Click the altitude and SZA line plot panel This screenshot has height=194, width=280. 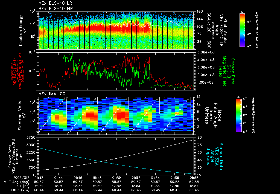[x=116, y=156]
